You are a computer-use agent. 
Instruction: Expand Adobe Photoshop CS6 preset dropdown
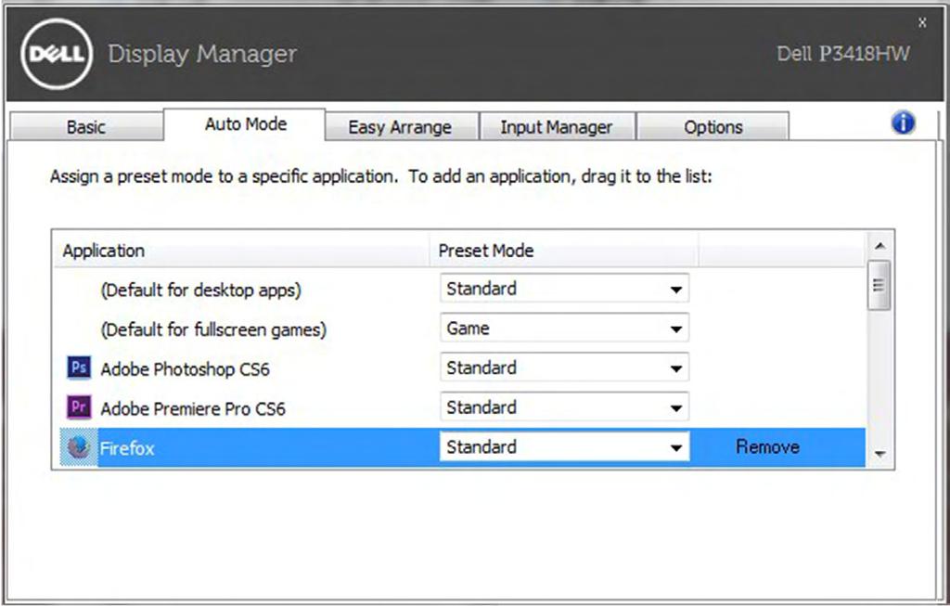565,367
